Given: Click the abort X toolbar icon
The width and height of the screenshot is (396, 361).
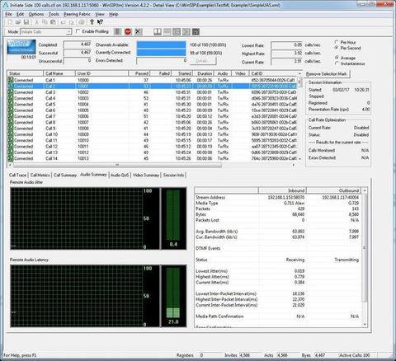Looking at the screenshot, I should coord(138,31).
